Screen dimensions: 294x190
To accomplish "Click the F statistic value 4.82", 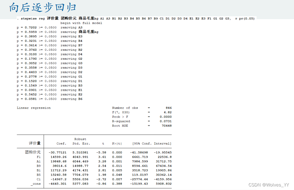I will [x=168, y=112].
